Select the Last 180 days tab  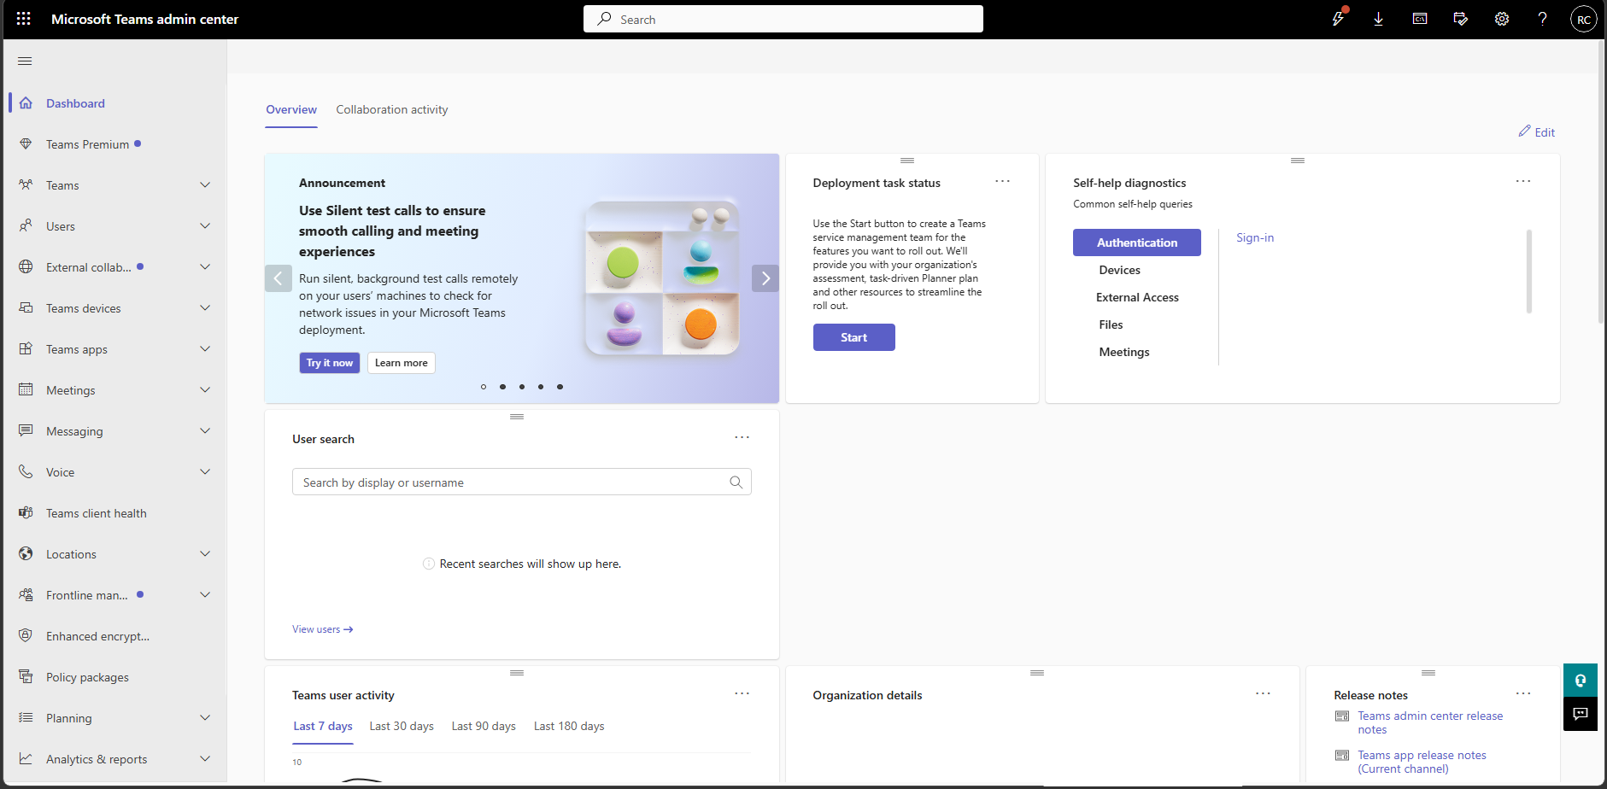tap(569, 727)
